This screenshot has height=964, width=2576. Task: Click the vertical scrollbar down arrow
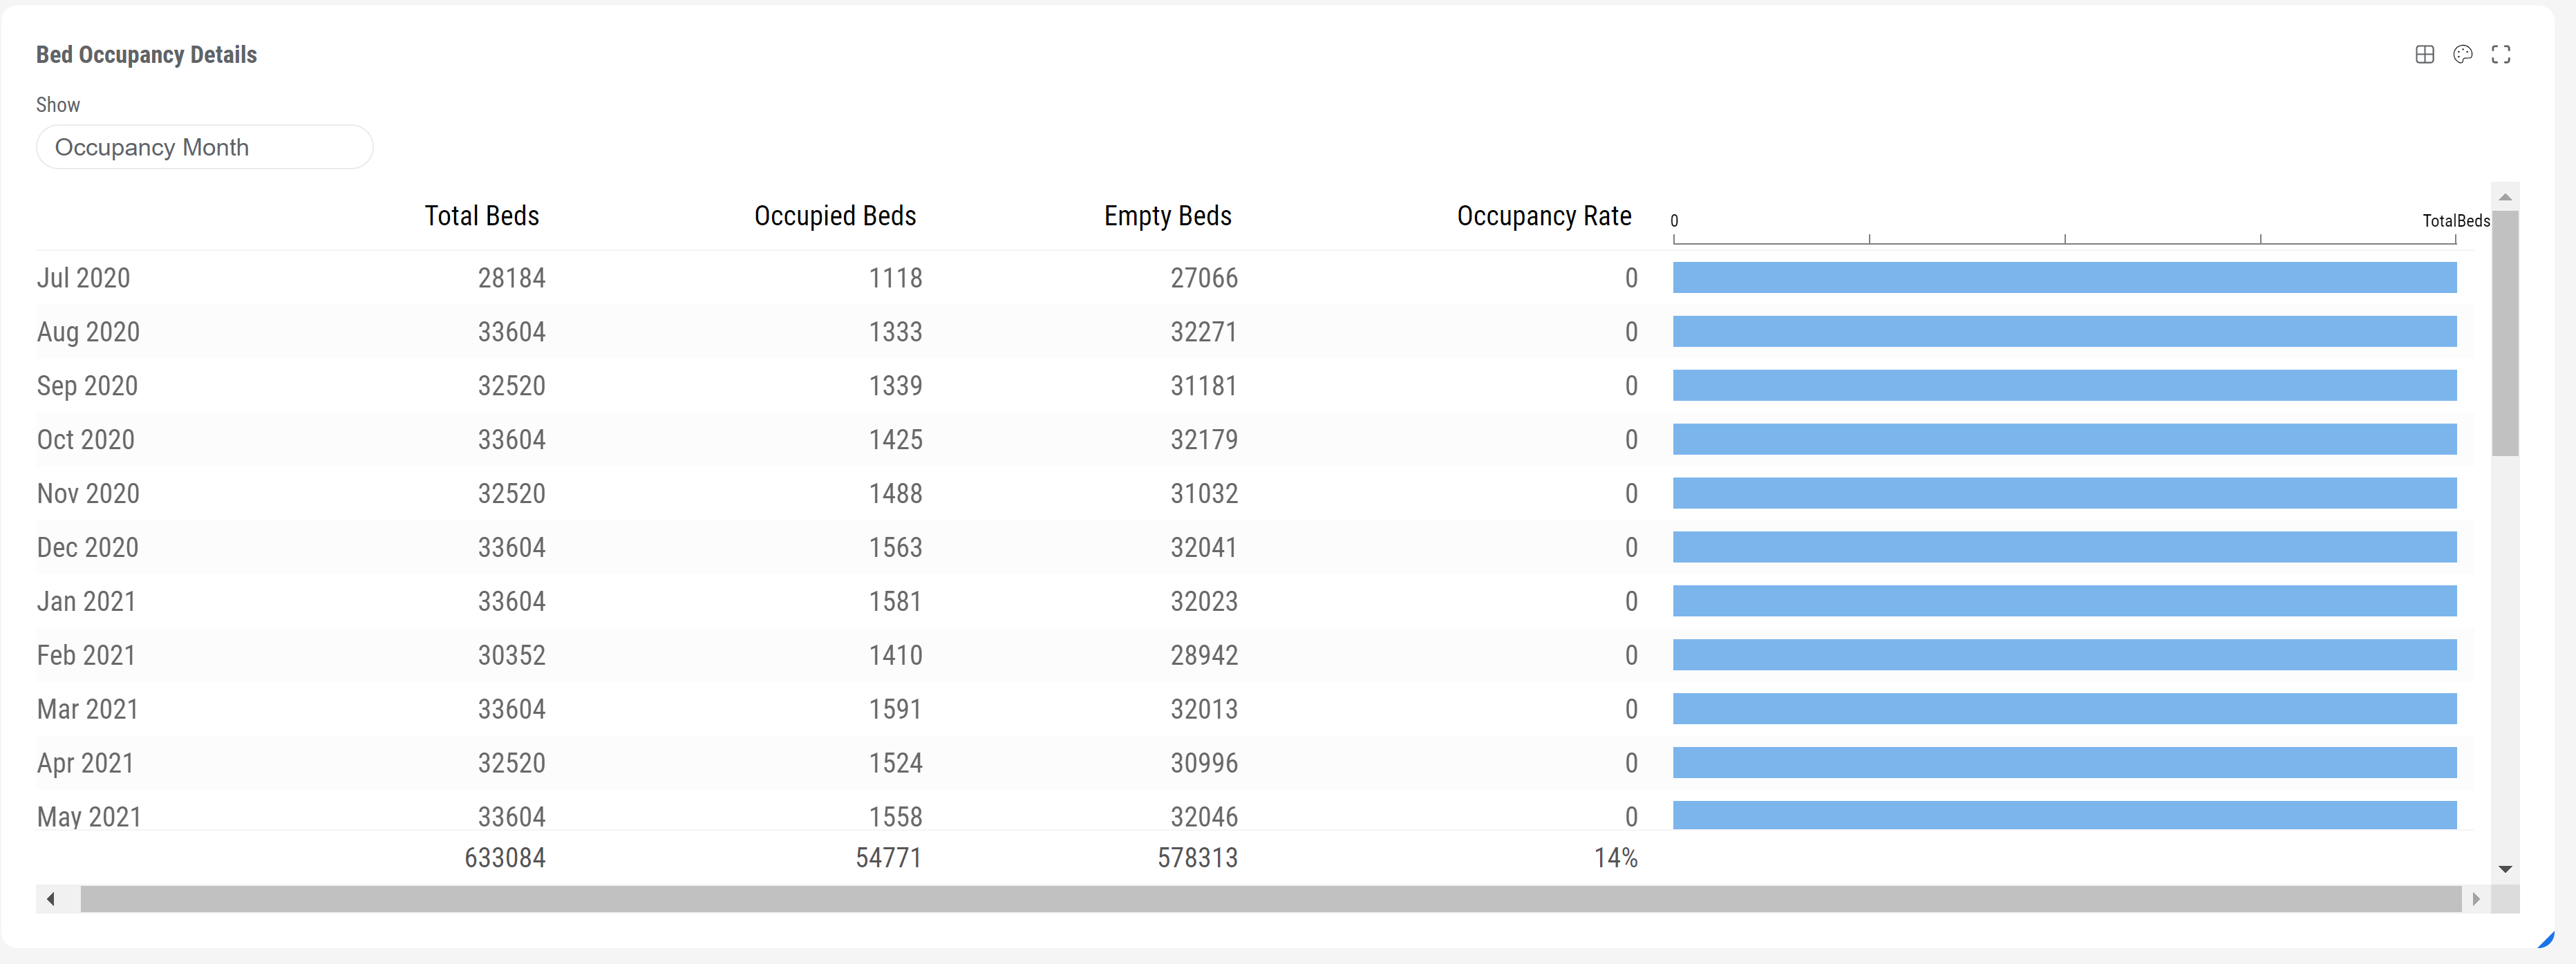tap(2505, 868)
